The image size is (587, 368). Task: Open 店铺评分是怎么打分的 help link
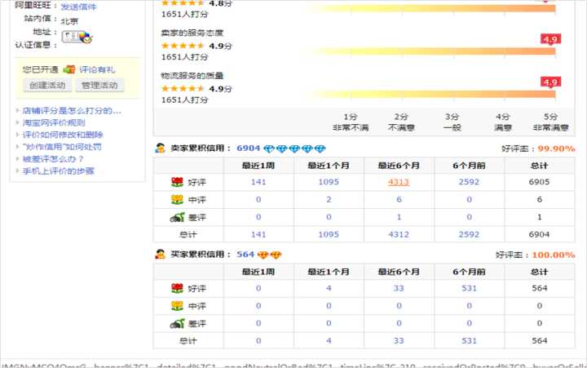pos(72,110)
